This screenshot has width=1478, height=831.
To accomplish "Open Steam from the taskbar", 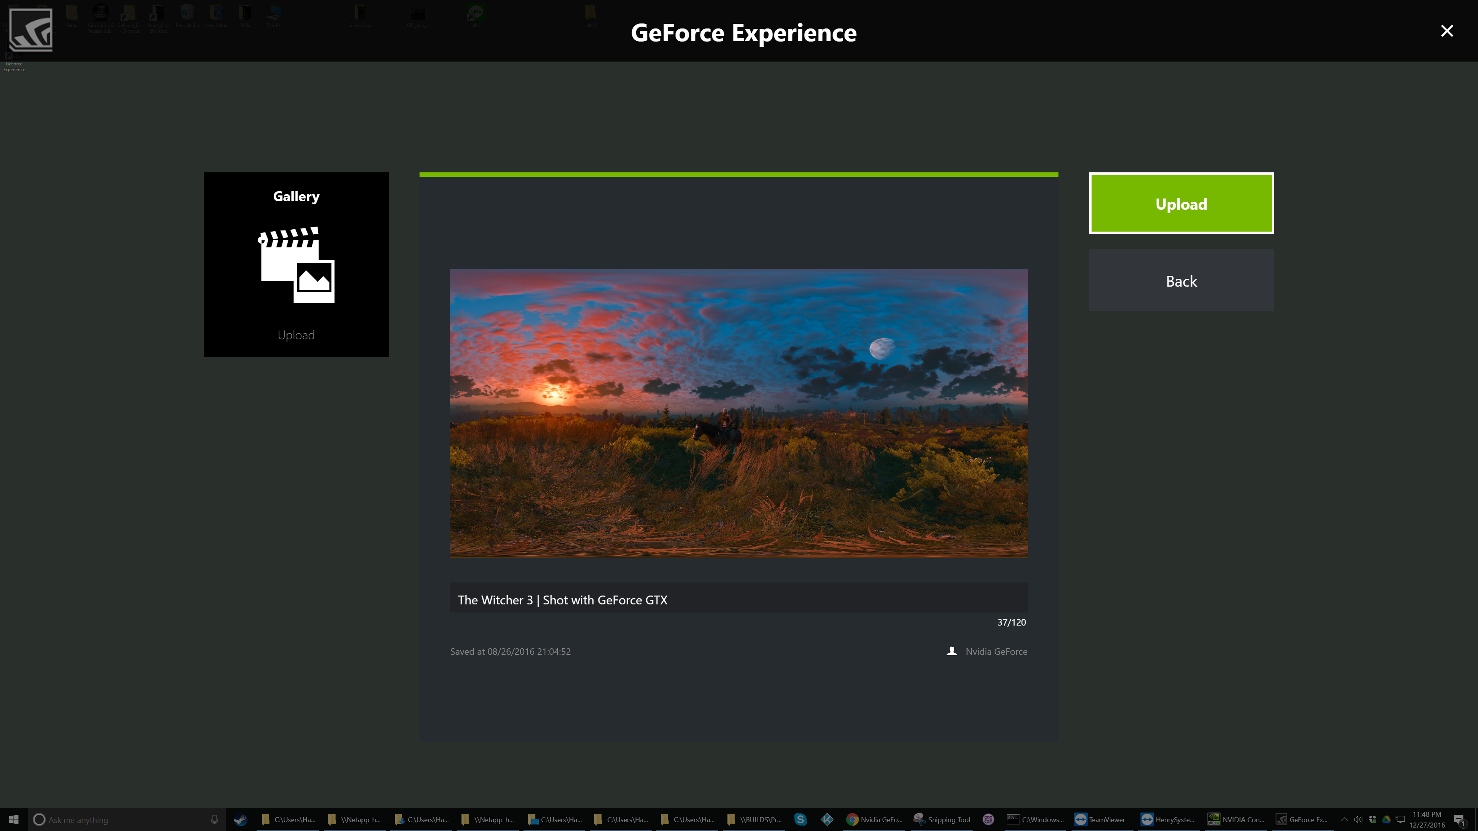I will coord(241,819).
